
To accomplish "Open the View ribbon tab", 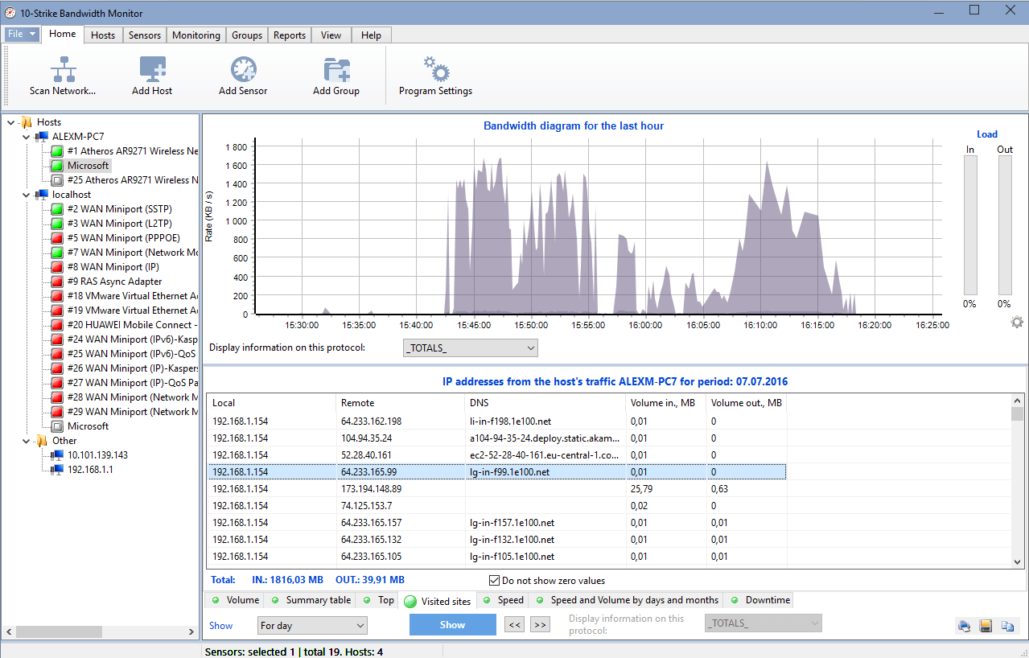I will [331, 35].
